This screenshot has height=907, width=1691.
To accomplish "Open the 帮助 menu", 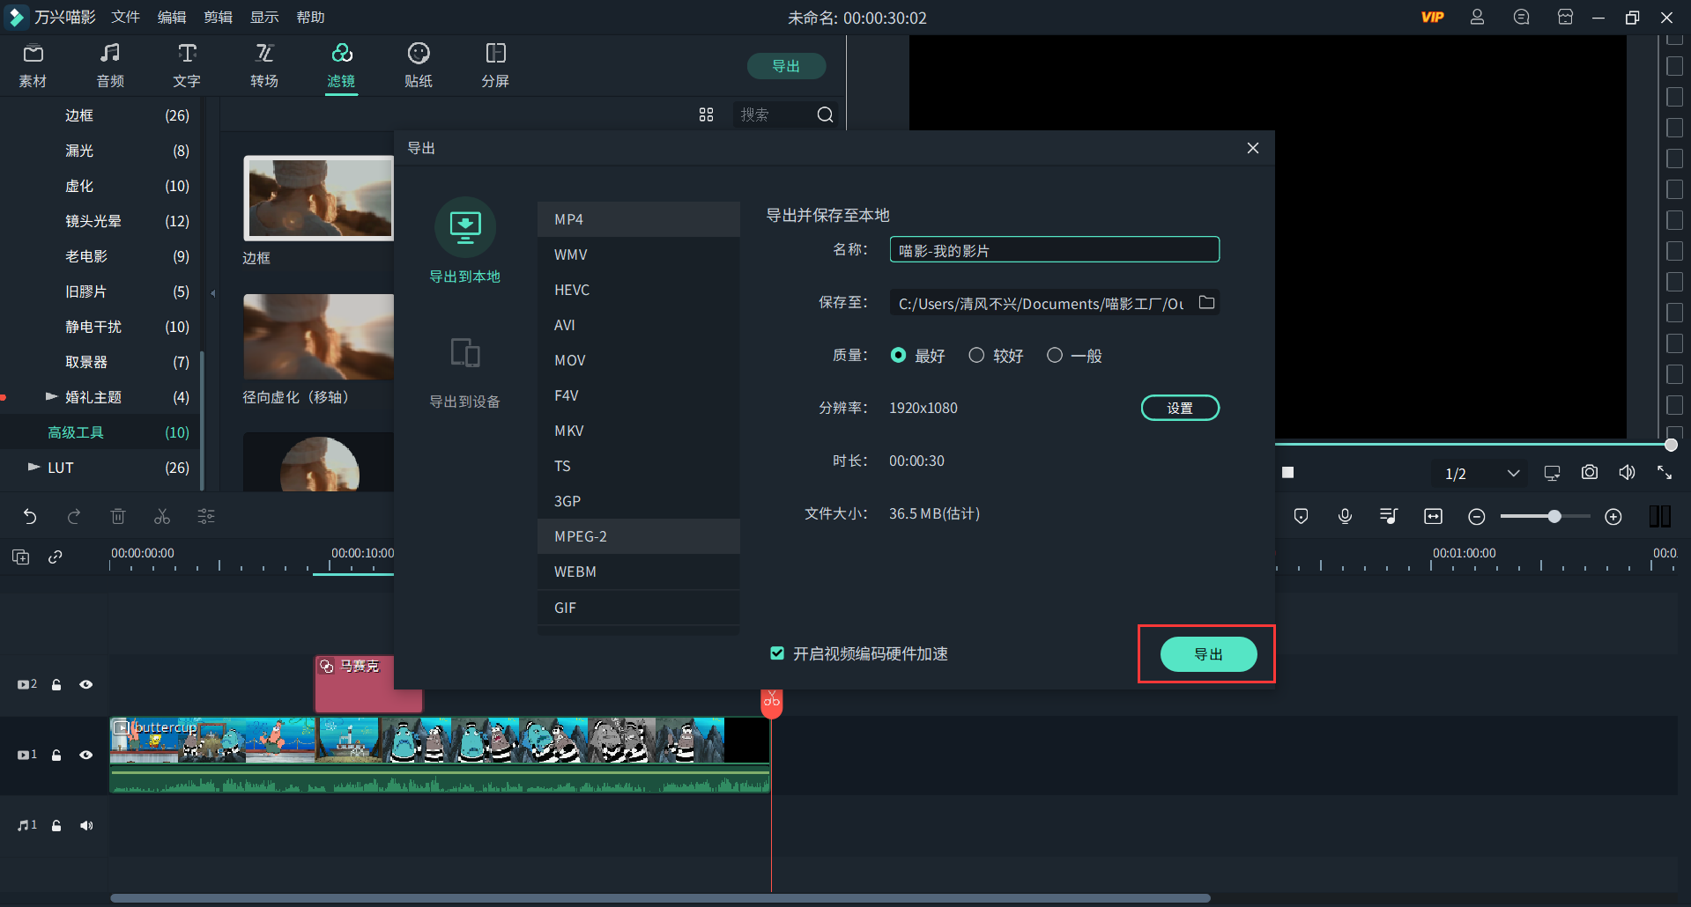I will click(x=309, y=17).
